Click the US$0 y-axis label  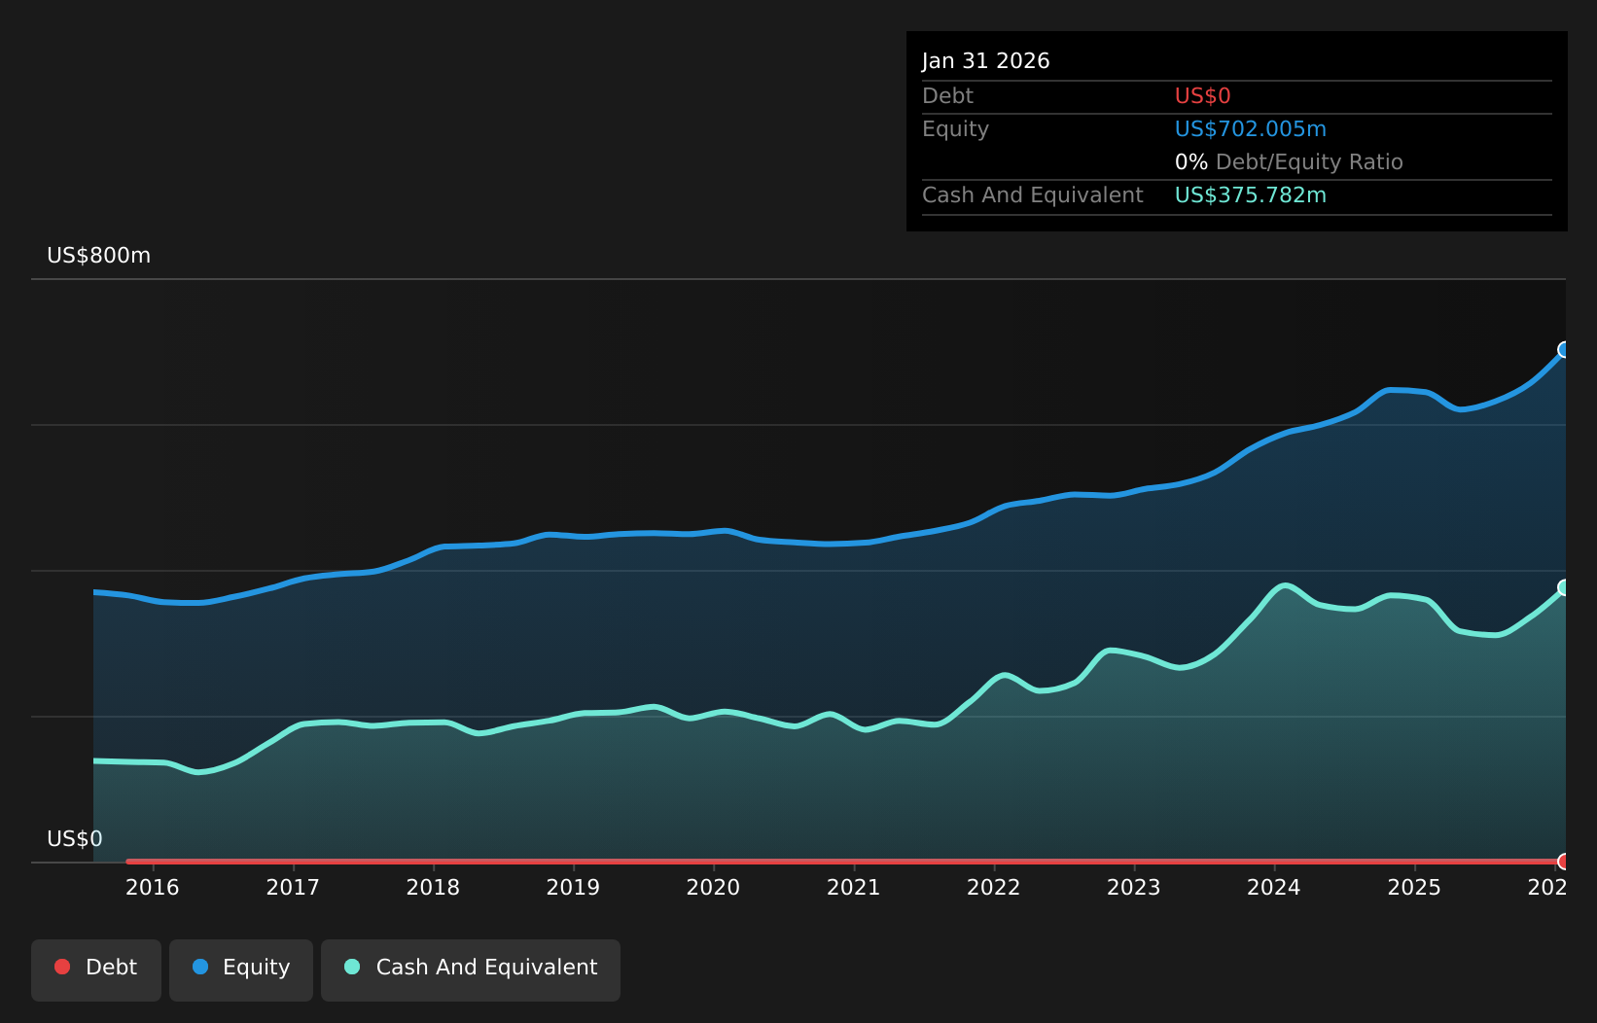point(75,839)
